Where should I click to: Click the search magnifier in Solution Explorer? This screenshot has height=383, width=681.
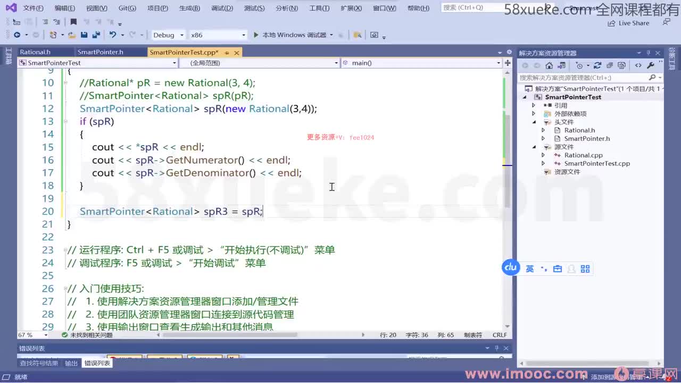click(x=652, y=78)
